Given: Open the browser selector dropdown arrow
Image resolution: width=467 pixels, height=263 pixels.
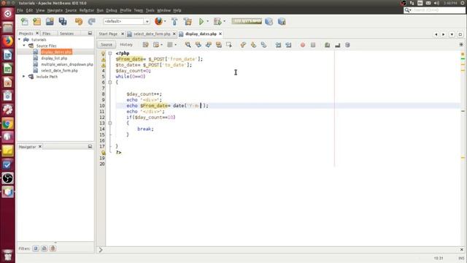Looking at the screenshot, I should coord(165,21).
